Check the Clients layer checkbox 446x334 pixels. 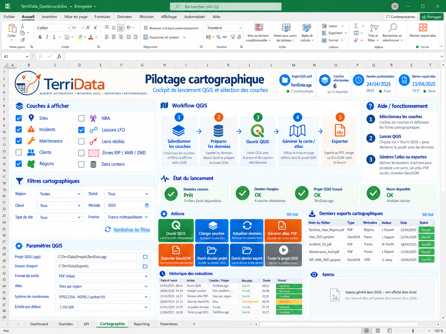(x=19, y=152)
